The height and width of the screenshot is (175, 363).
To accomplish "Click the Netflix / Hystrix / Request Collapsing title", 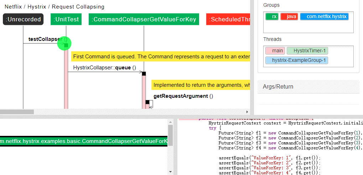I will [55, 7].
